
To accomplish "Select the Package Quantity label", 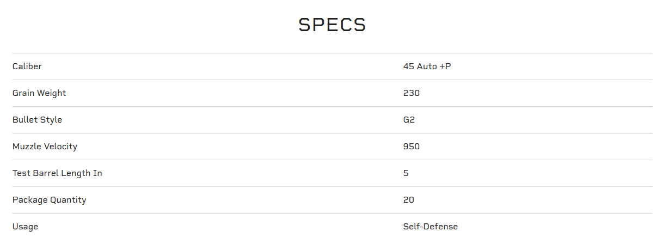I will pos(49,200).
